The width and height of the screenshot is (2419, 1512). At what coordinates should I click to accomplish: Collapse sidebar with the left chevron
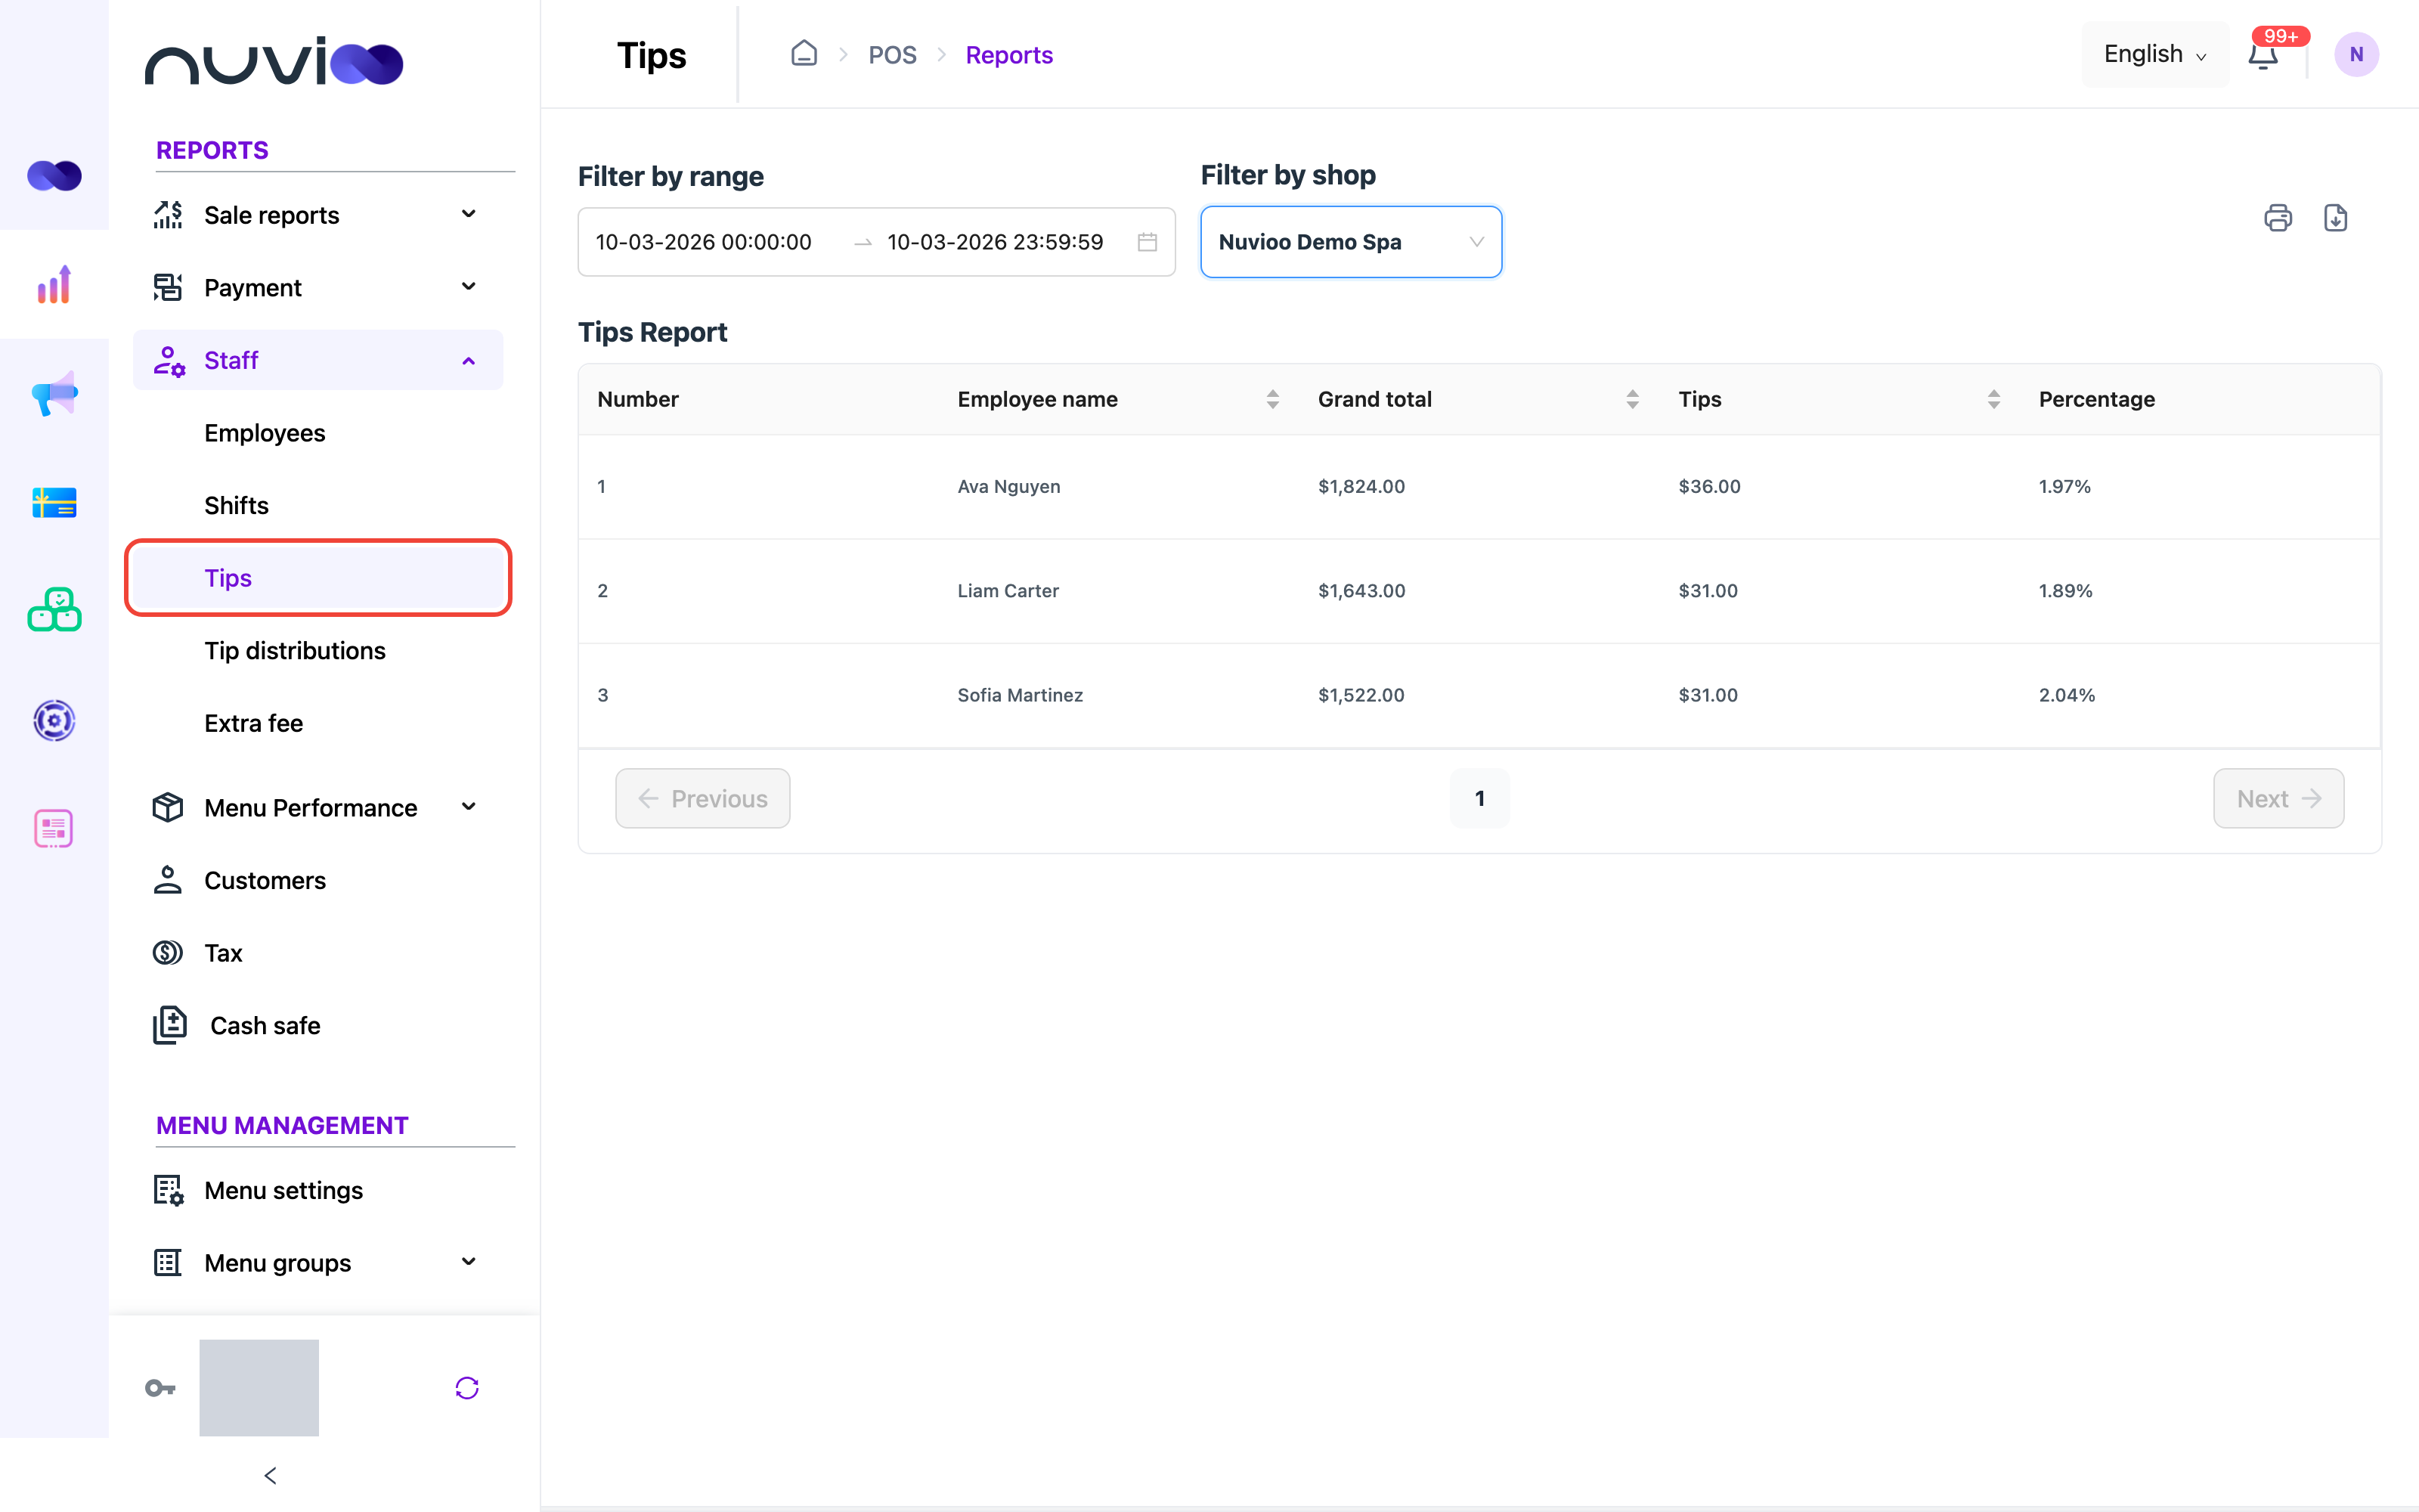[x=270, y=1476]
